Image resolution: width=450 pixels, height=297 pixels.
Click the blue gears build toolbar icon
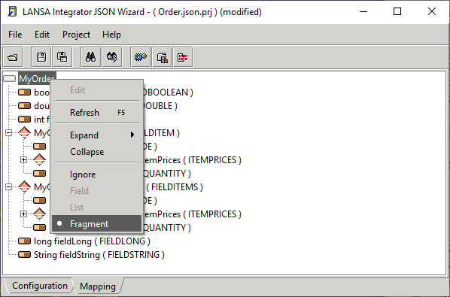point(140,57)
